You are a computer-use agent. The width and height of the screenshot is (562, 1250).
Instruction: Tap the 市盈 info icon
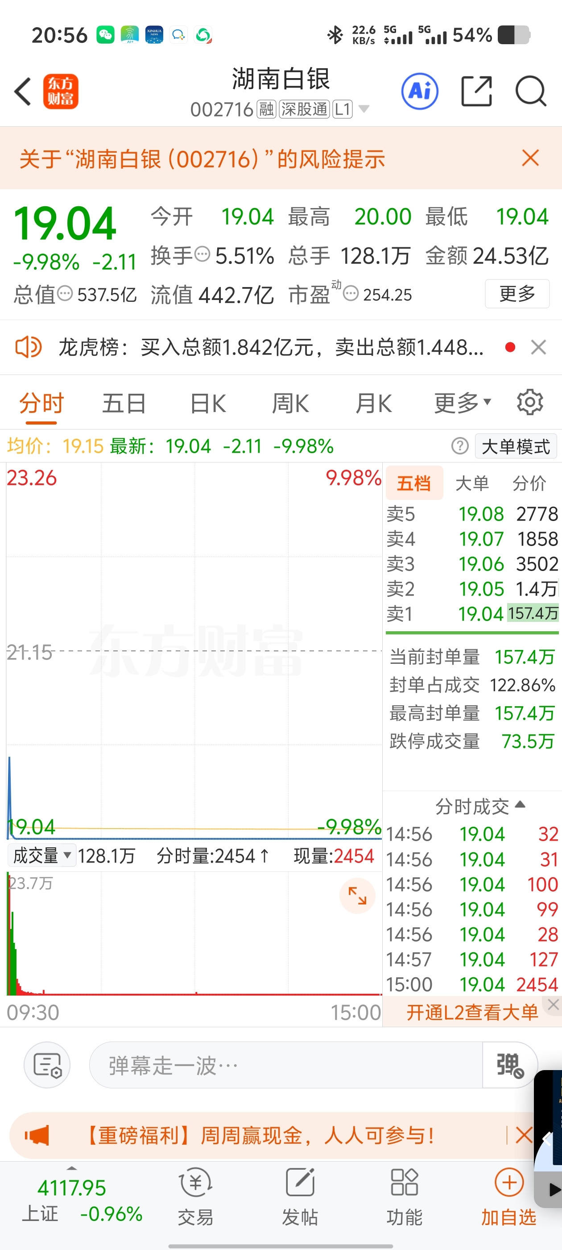[x=351, y=293]
